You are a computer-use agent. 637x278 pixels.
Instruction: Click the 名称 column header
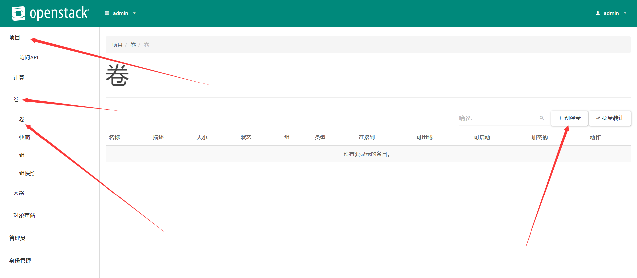click(x=114, y=137)
